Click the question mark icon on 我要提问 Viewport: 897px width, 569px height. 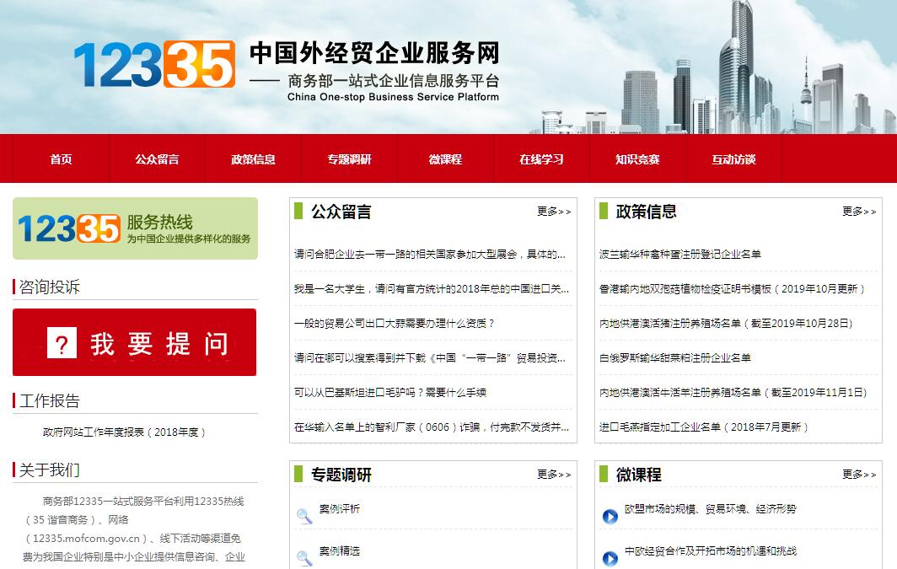(62, 344)
